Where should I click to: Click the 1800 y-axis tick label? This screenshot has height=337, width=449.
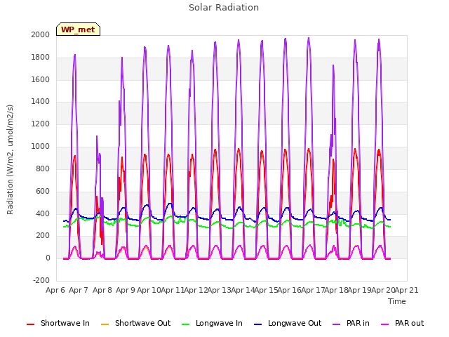click(41, 58)
